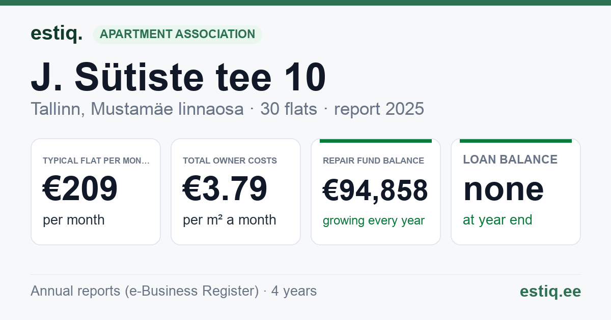Click the LOAN BALANCE label
The height and width of the screenshot is (320, 611).
coord(510,159)
